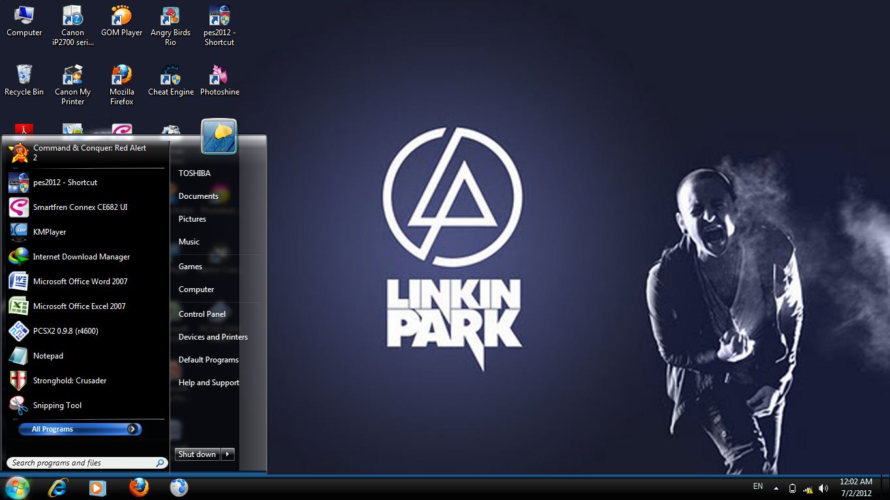Open Canon iP2700 series desktop shortcut

coord(73,25)
